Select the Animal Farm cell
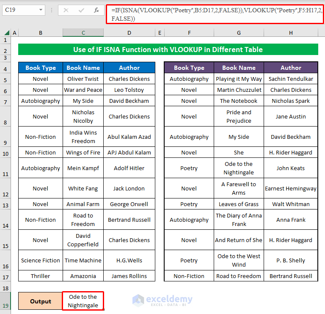The height and width of the screenshot is (314, 325). (x=83, y=204)
